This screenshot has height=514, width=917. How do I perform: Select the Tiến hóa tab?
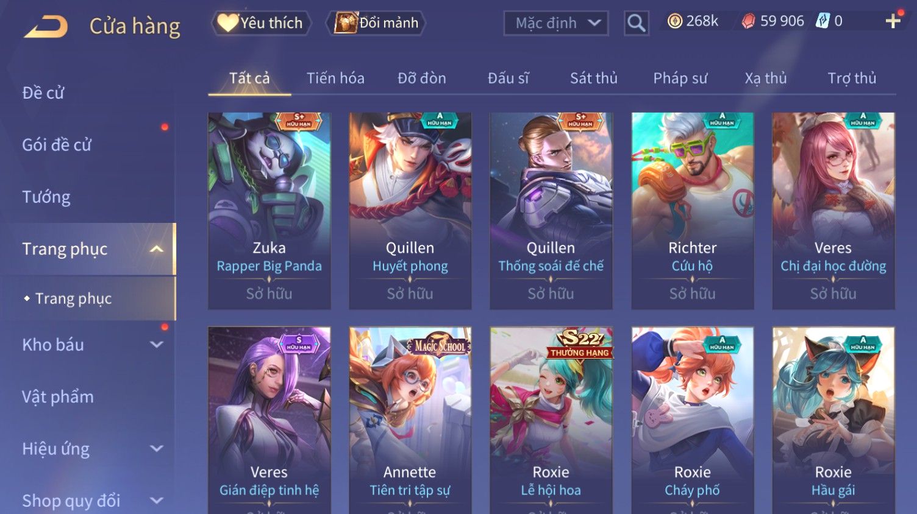(335, 78)
